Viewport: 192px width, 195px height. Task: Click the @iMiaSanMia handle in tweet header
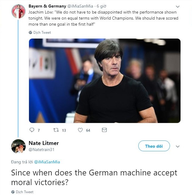pyautogui.click(x=80, y=6)
